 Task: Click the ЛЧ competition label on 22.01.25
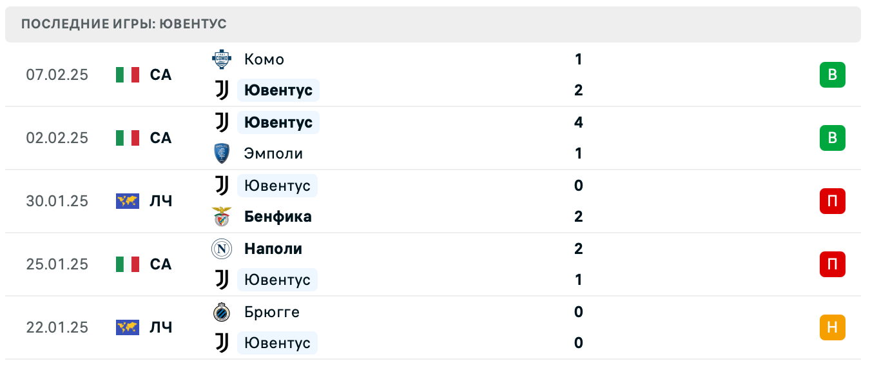pyautogui.click(x=160, y=327)
